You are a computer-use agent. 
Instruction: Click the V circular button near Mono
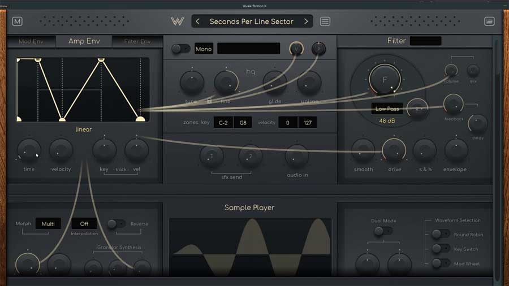pos(296,49)
